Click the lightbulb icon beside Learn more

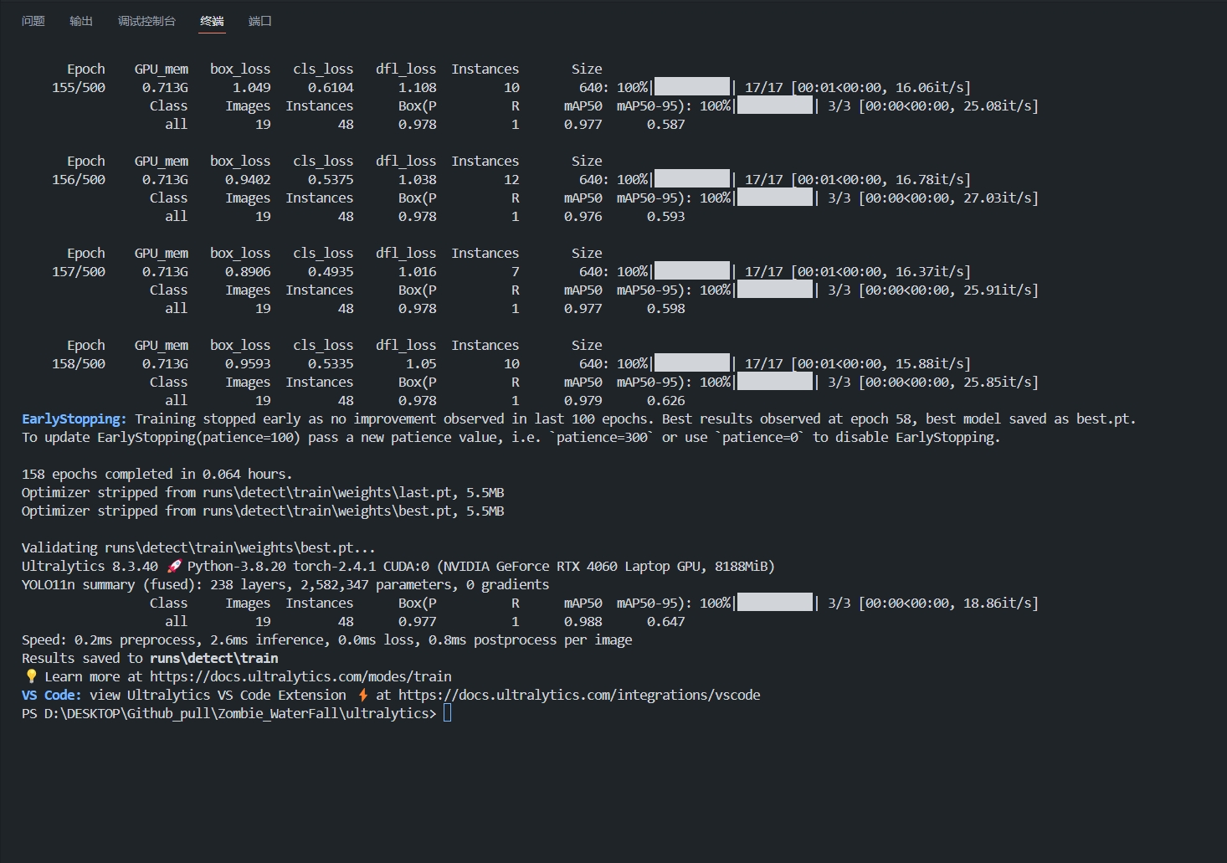click(31, 676)
